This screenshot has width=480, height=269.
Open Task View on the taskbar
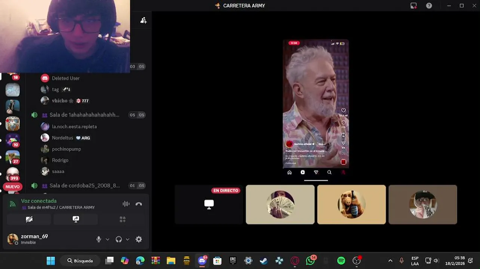click(x=109, y=261)
